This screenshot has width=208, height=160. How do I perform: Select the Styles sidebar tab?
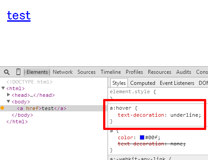[x=119, y=83]
